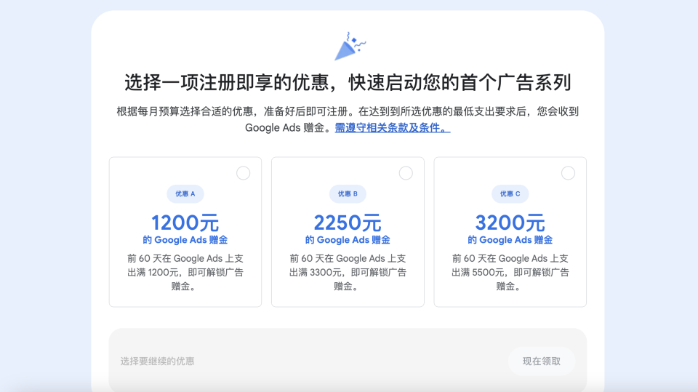This screenshot has width=698, height=392.
Task: Click the headline 选择一项注册即享的优惠
Action: pos(227,82)
